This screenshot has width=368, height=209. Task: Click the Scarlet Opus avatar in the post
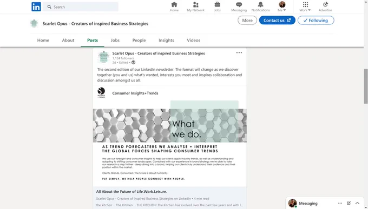click(103, 57)
